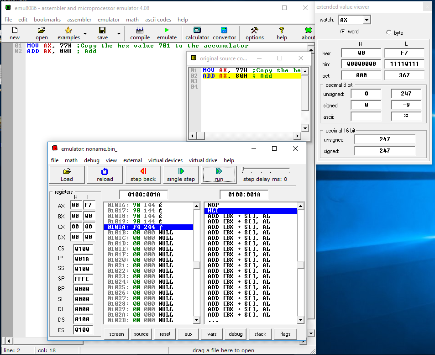Open the examples dropdown arrow
Viewport: 435px width, 355px height.
pyautogui.click(x=84, y=34)
